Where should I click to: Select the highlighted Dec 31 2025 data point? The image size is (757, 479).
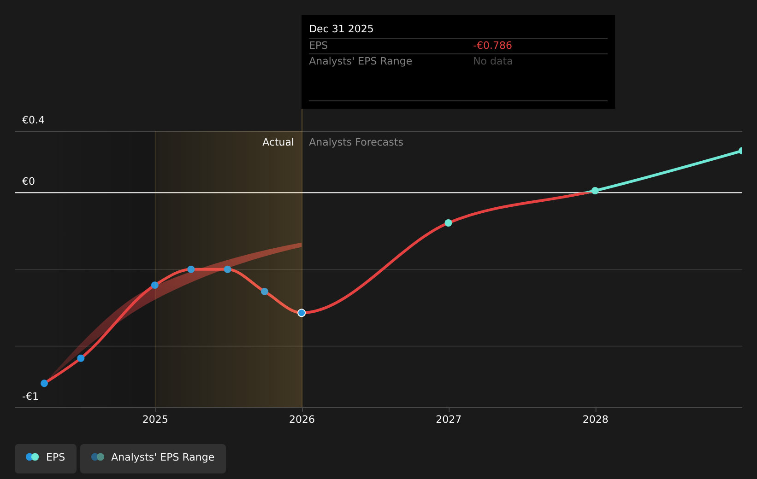pos(302,313)
